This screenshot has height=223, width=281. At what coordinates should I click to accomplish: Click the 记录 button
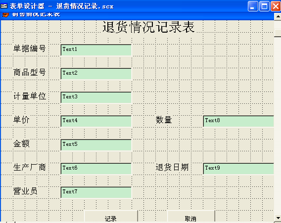[x=111, y=216]
